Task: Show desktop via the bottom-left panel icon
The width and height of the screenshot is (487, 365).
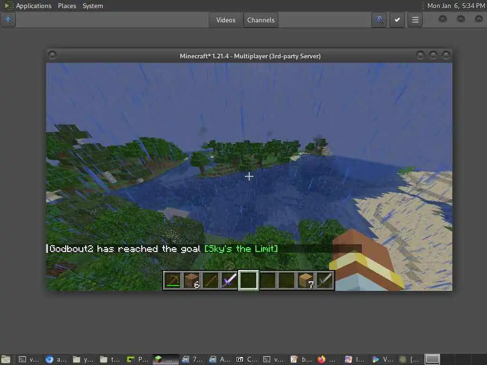Action: (6, 359)
